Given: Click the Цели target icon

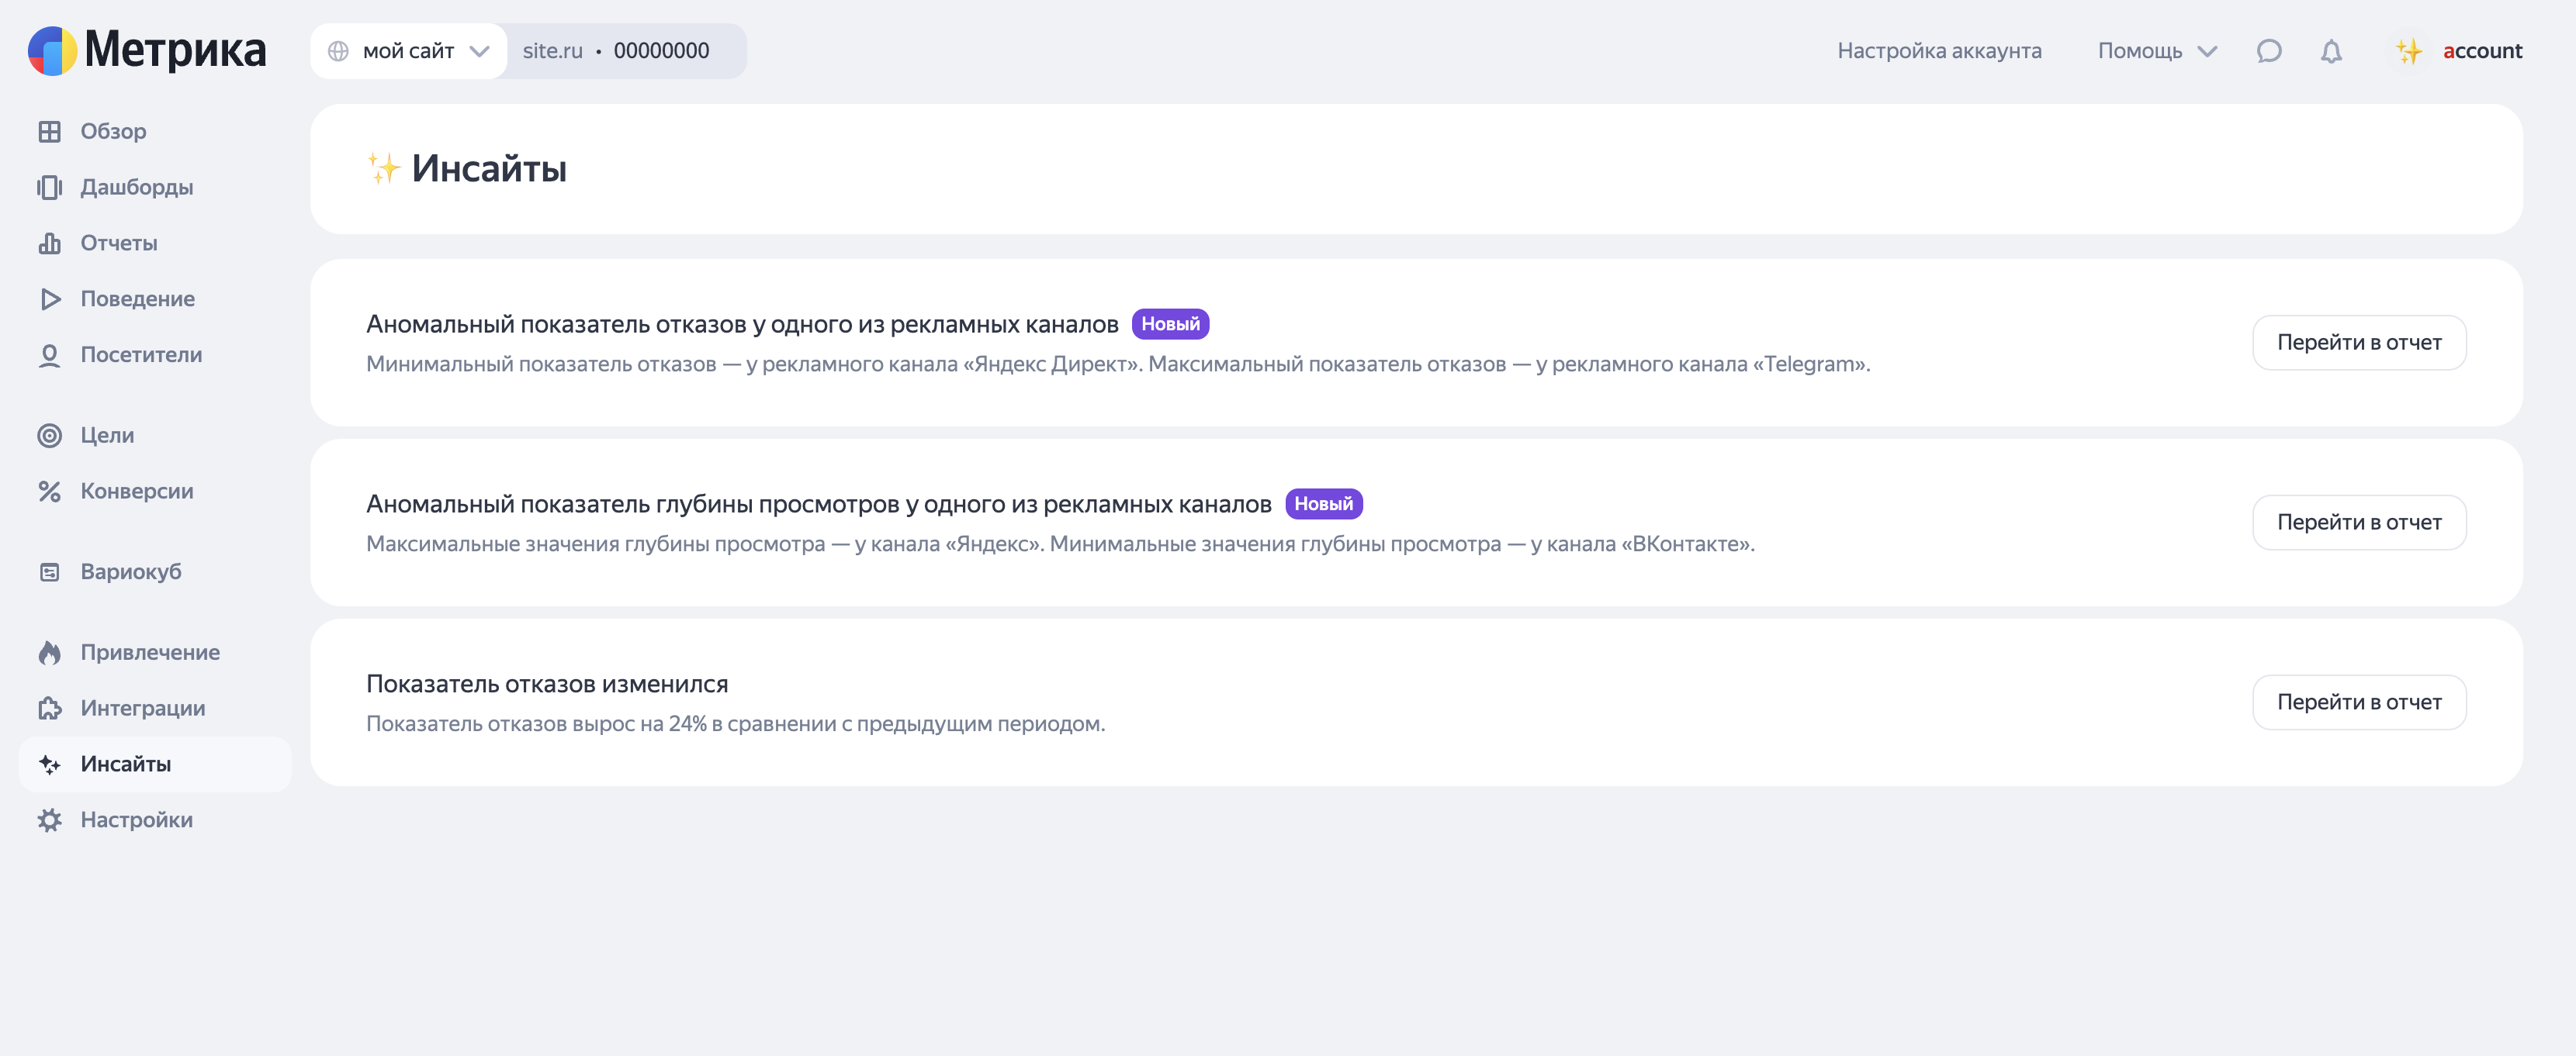Looking at the screenshot, I should tap(49, 436).
